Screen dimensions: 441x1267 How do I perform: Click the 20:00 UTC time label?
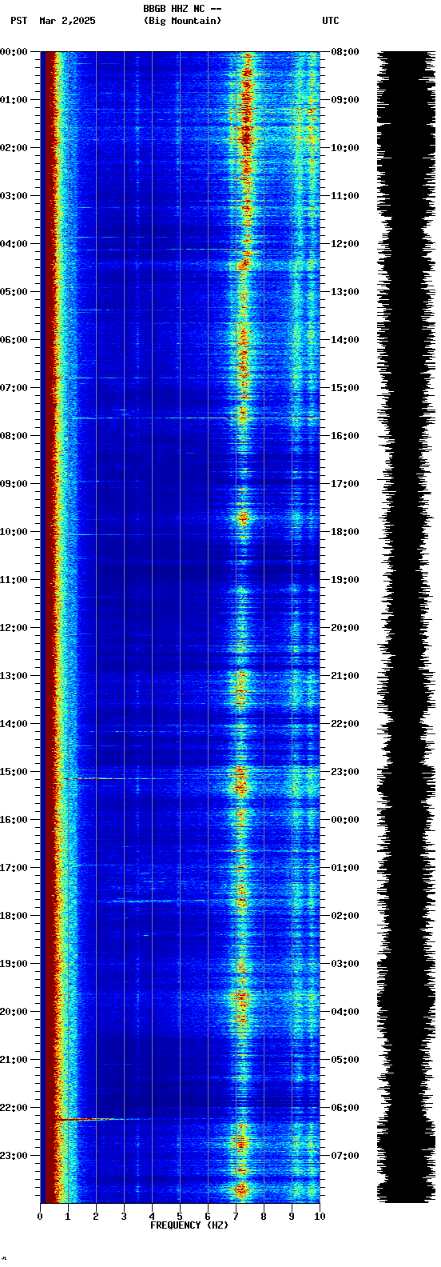pos(345,628)
